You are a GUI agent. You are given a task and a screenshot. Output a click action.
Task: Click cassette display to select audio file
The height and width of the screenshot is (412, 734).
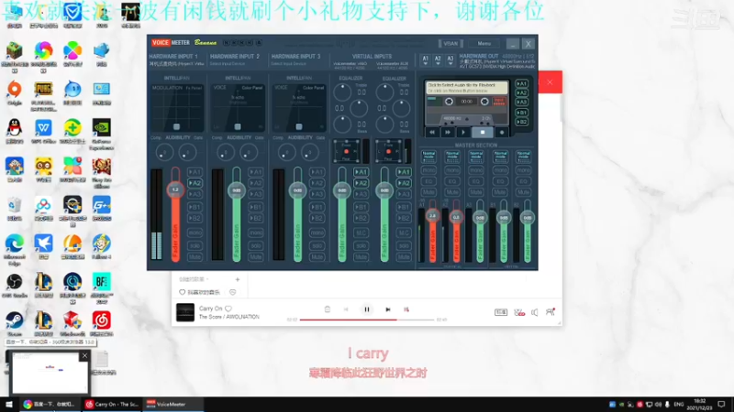click(x=466, y=87)
